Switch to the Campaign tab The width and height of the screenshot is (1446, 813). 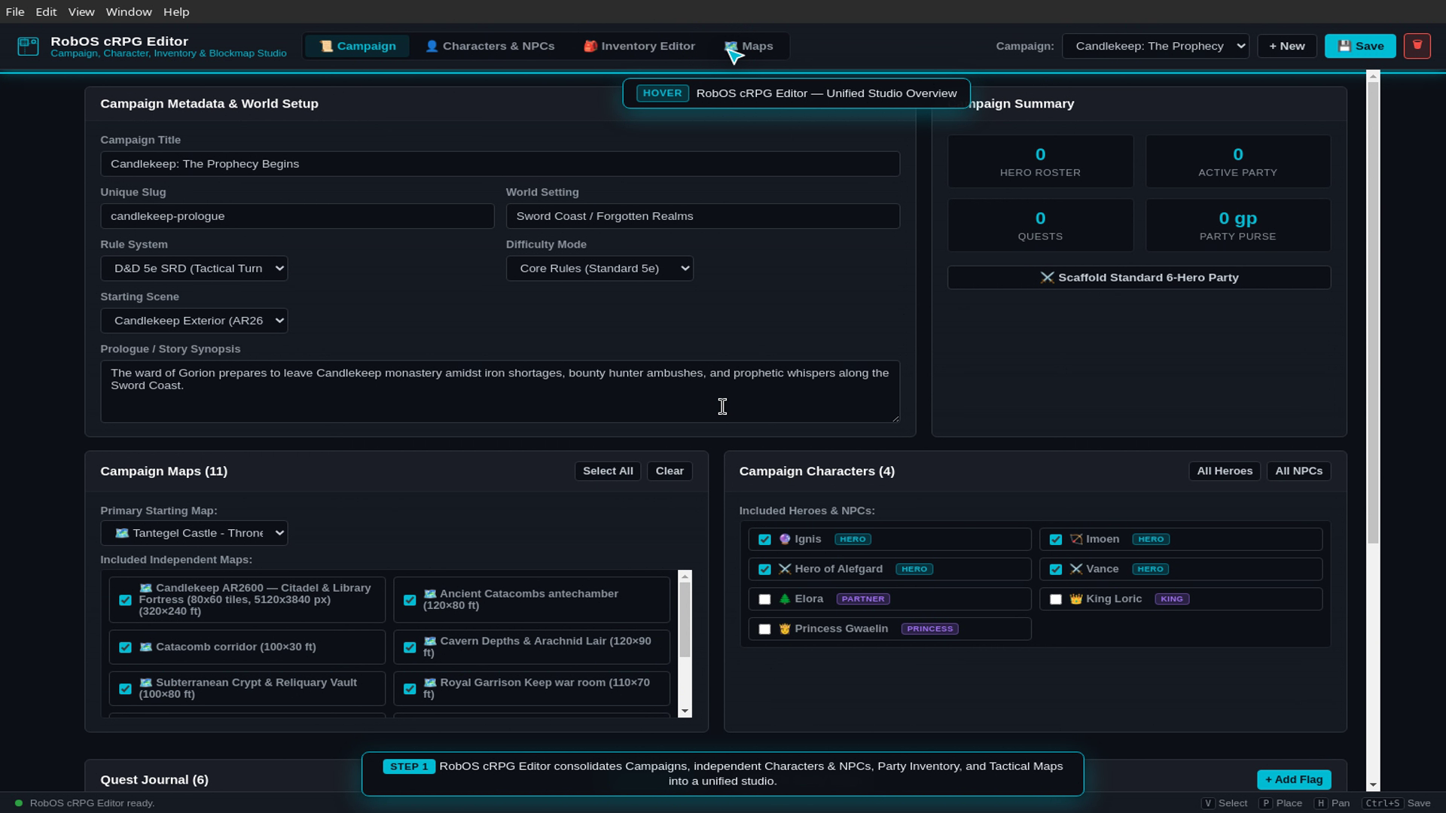[358, 46]
